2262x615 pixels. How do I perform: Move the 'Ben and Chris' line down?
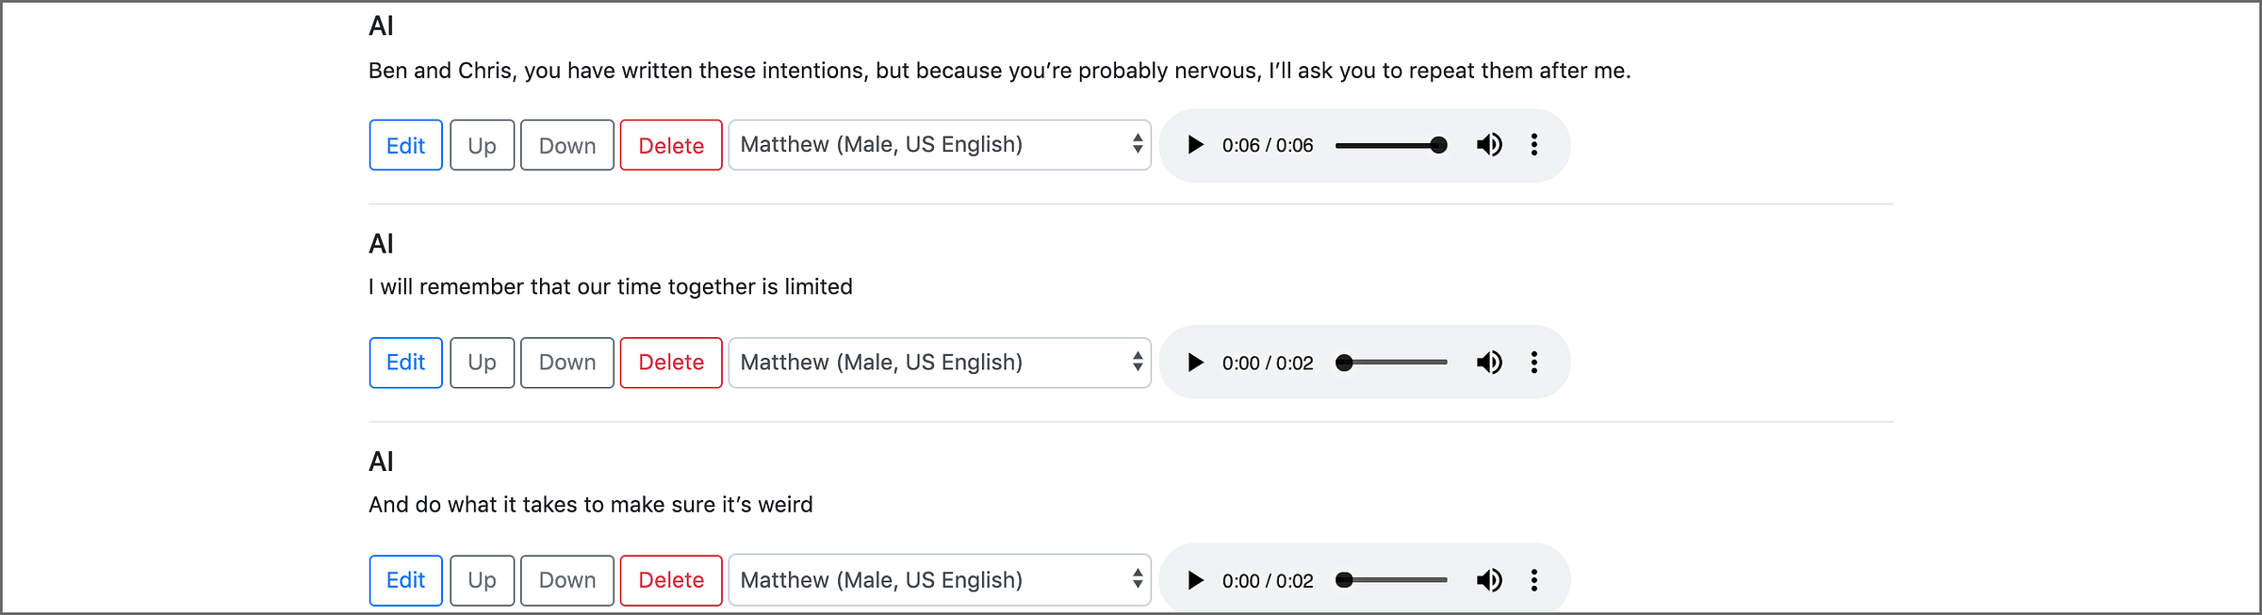(x=567, y=145)
